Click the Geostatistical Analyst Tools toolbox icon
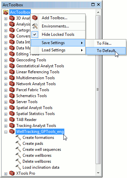127x178 pixels. click(x=12, y=66)
